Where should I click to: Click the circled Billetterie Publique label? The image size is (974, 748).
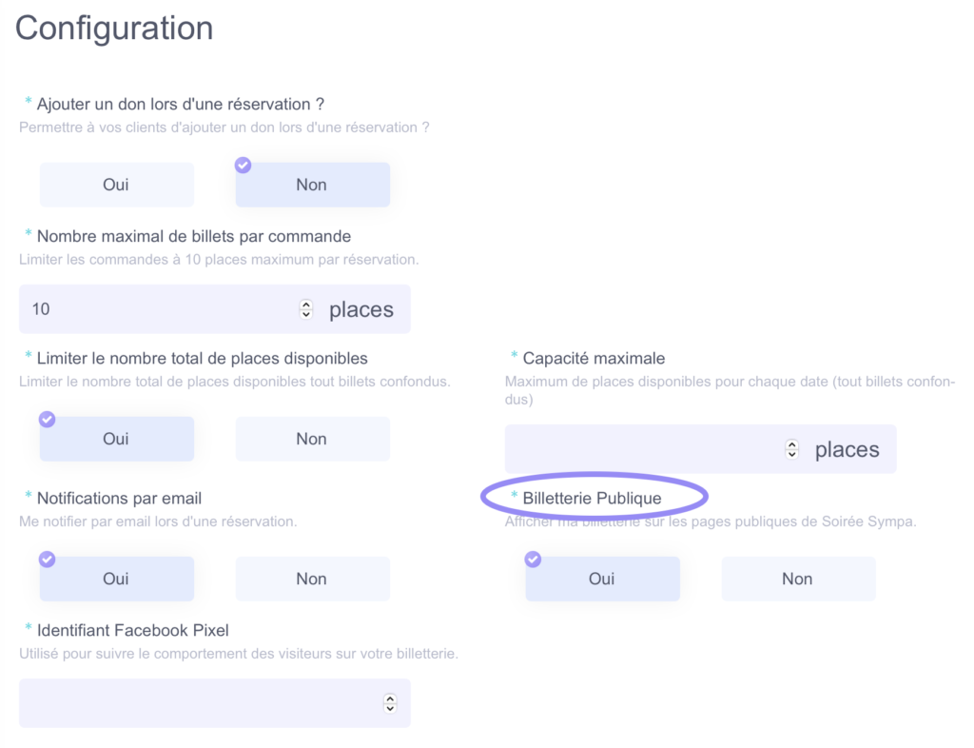point(592,499)
